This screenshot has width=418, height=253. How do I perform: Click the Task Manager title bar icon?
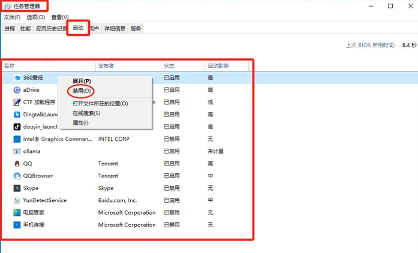[8, 6]
